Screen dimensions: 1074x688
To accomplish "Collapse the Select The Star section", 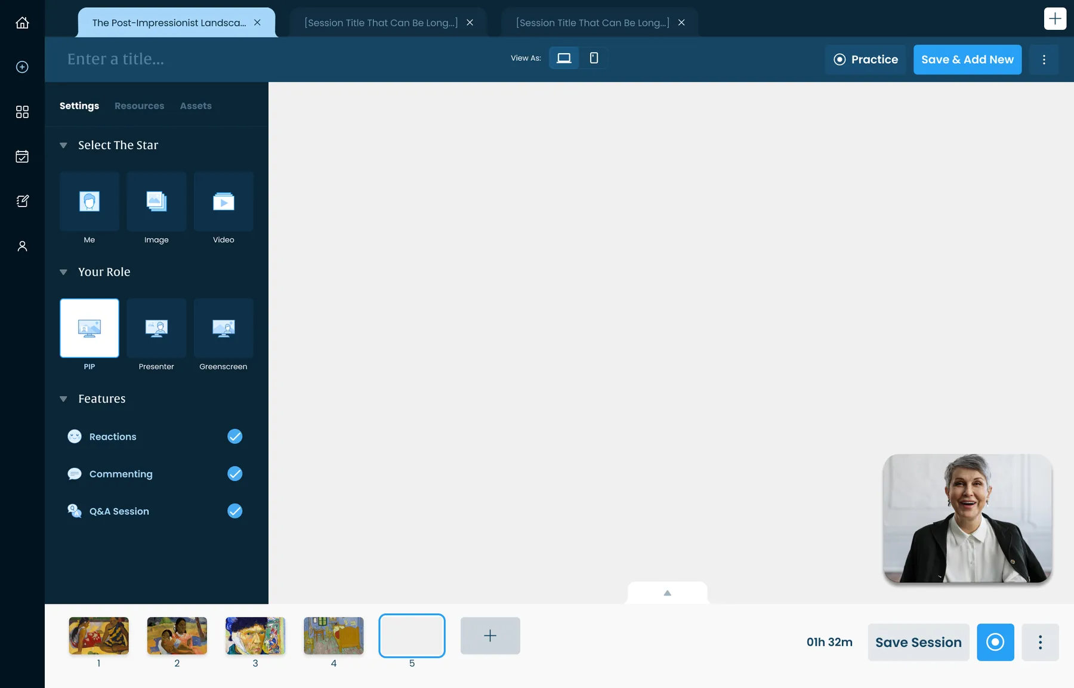I will (63, 145).
